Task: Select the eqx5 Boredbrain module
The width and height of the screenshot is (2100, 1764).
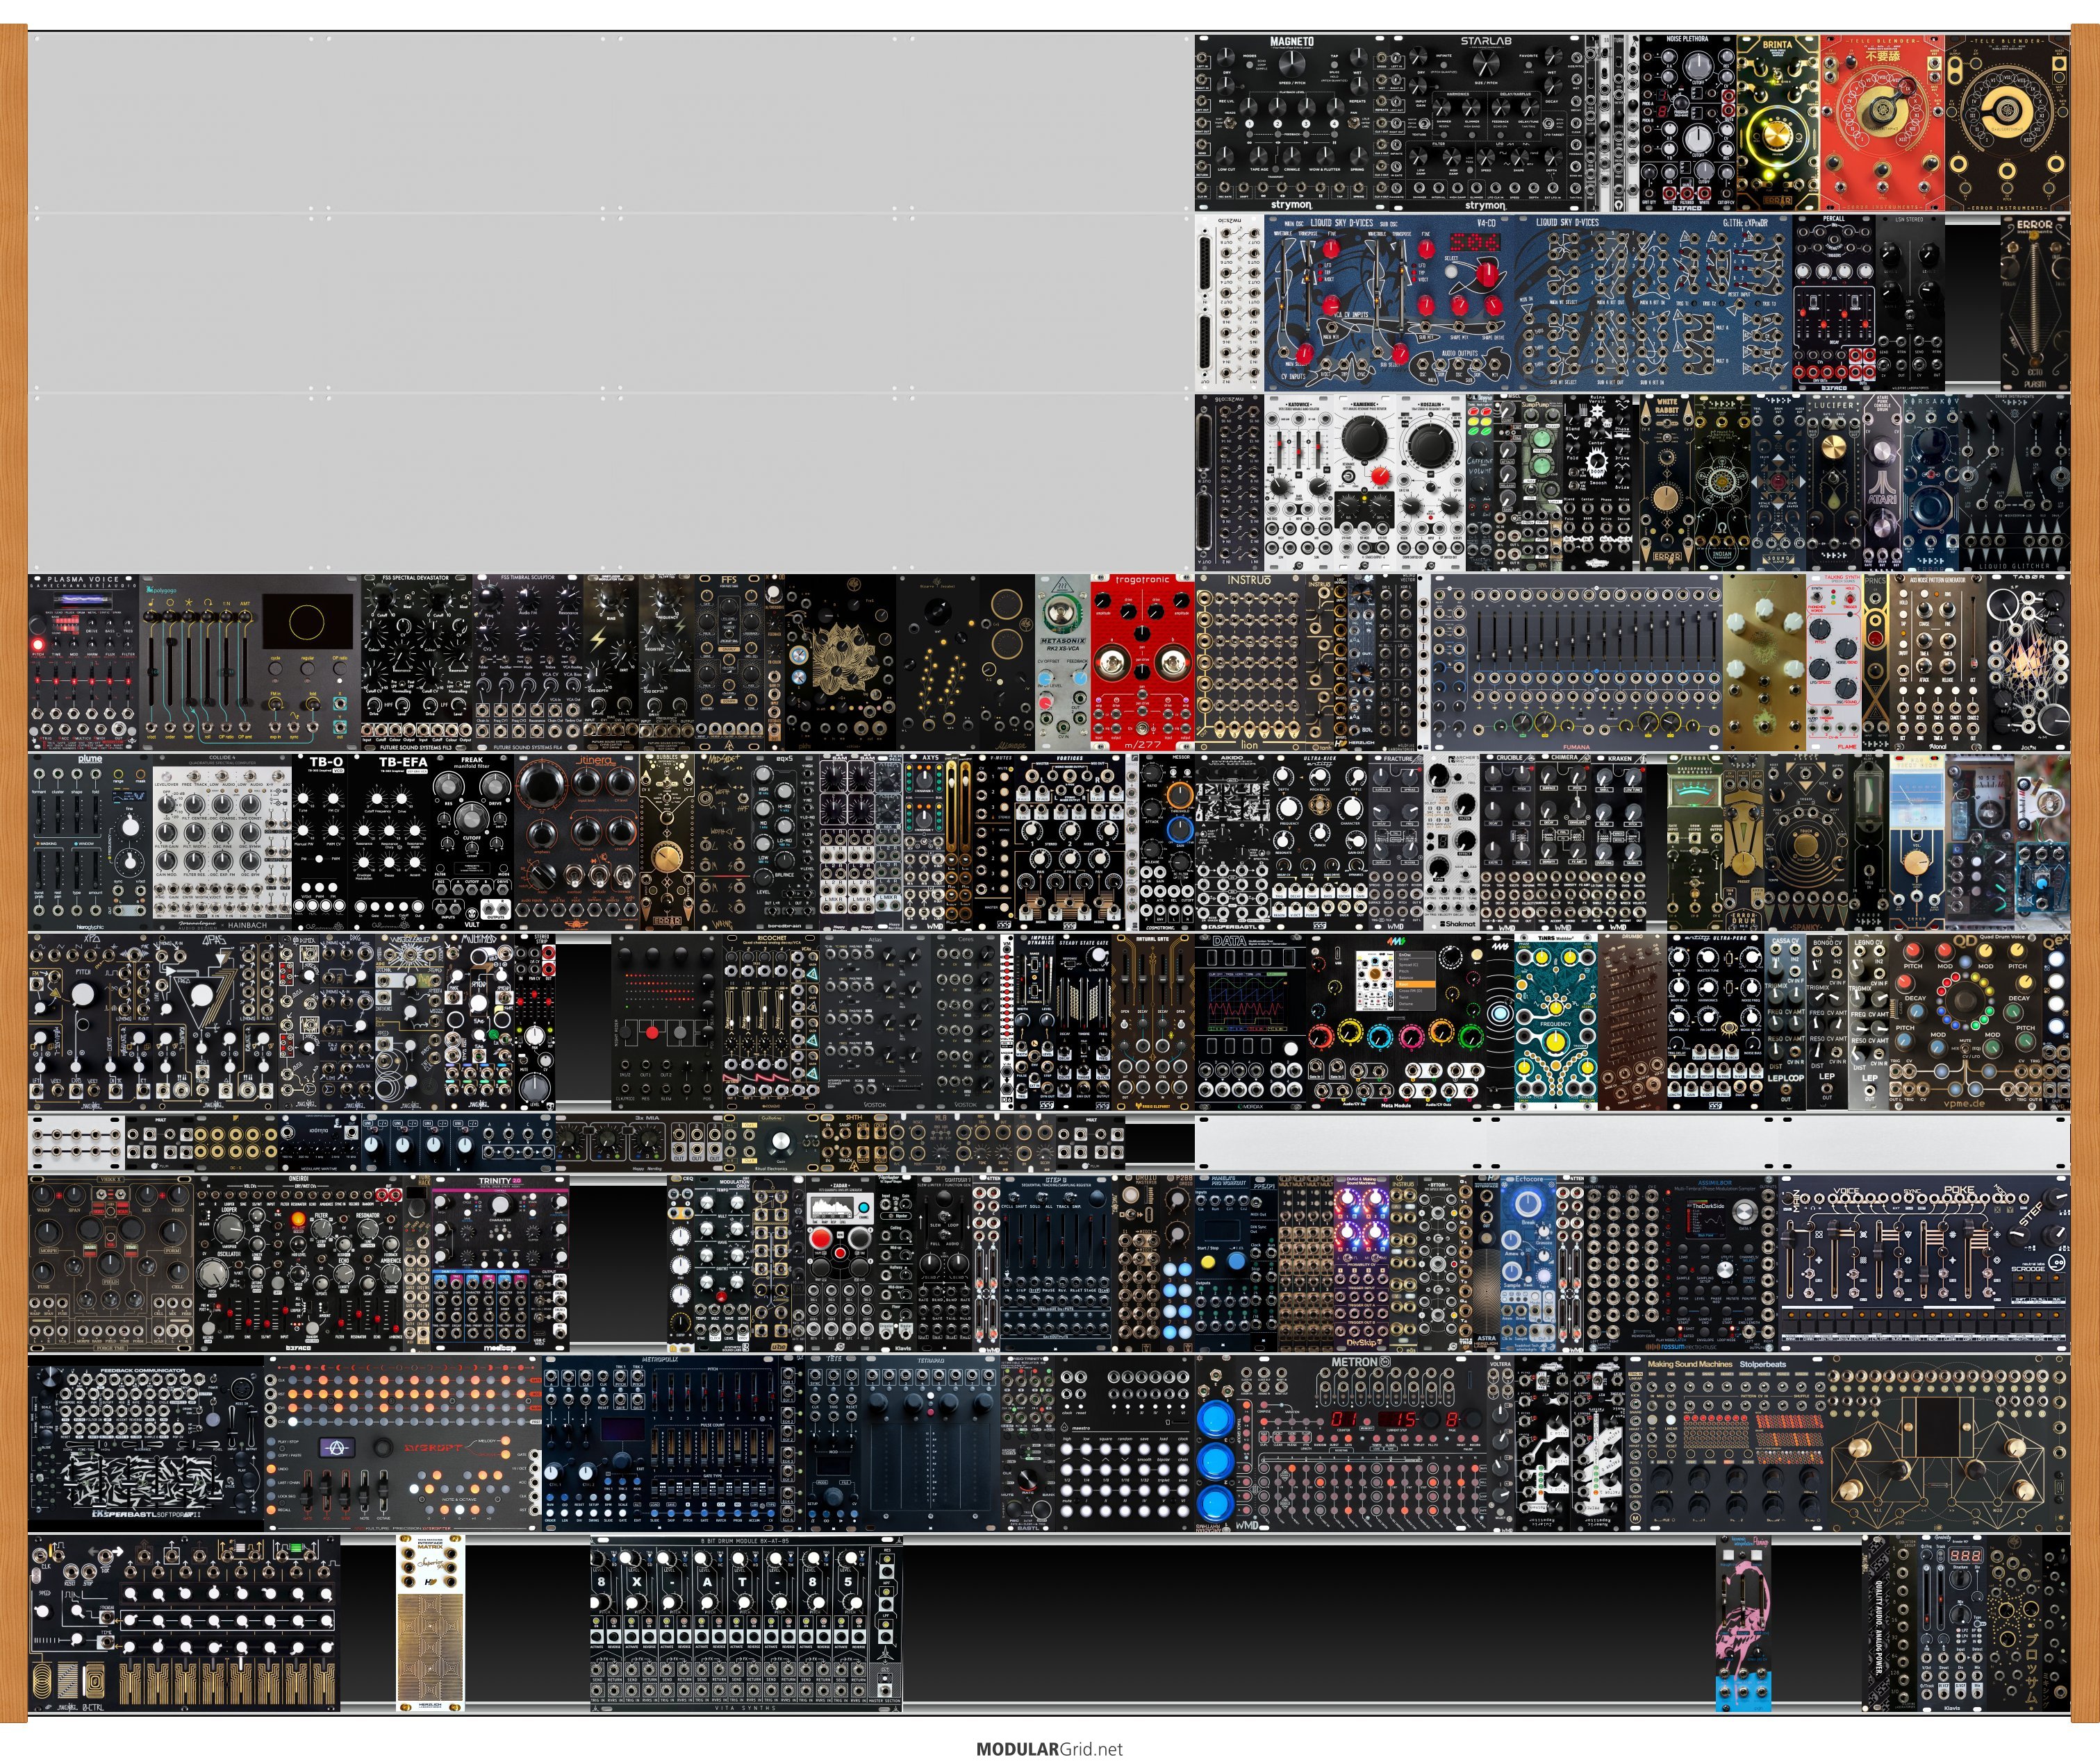Action: (x=784, y=842)
